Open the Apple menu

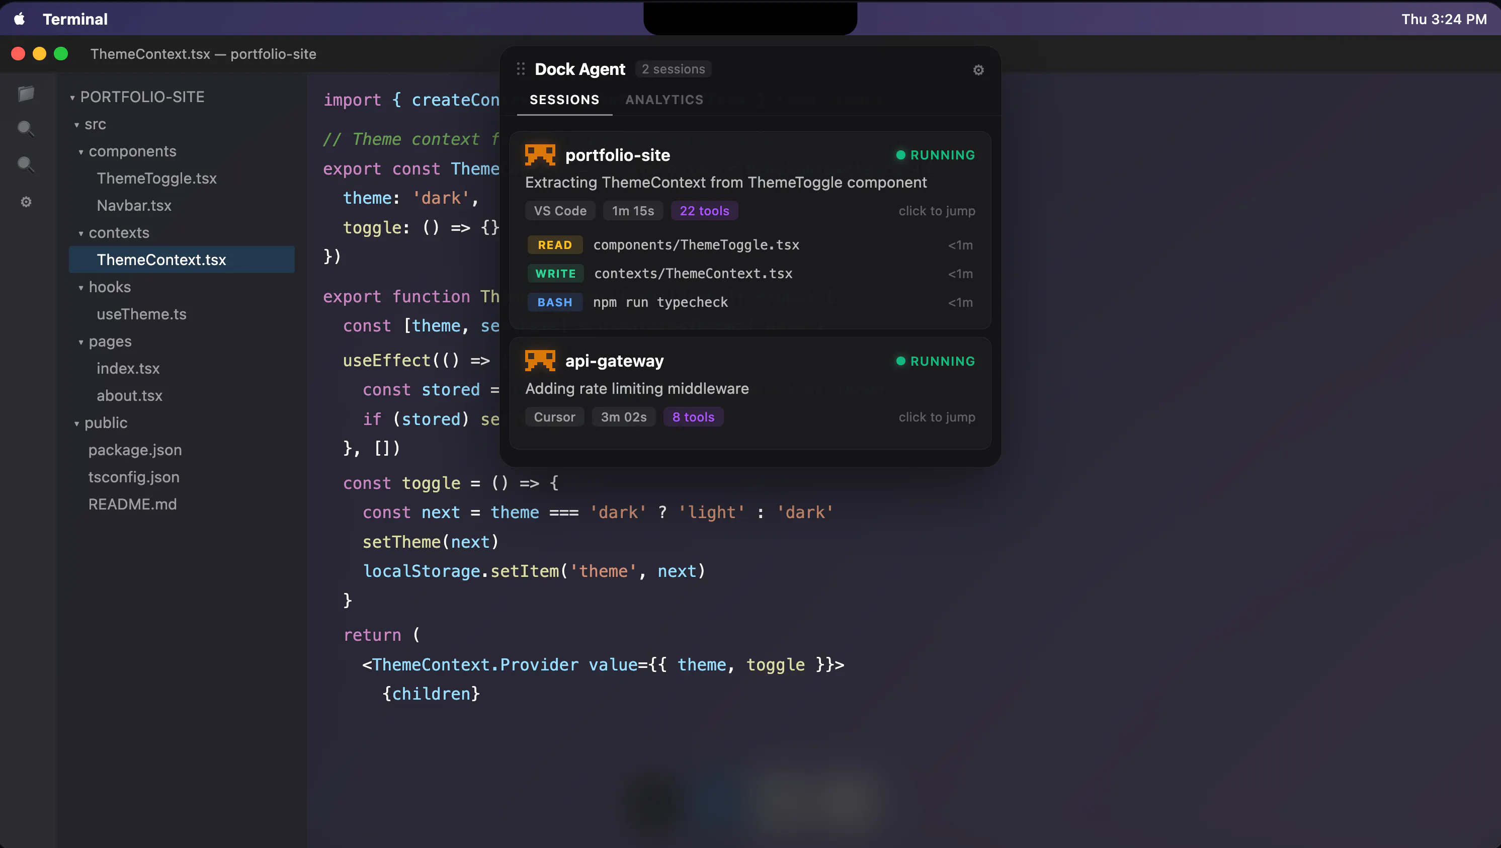click(x=19, y=19)
